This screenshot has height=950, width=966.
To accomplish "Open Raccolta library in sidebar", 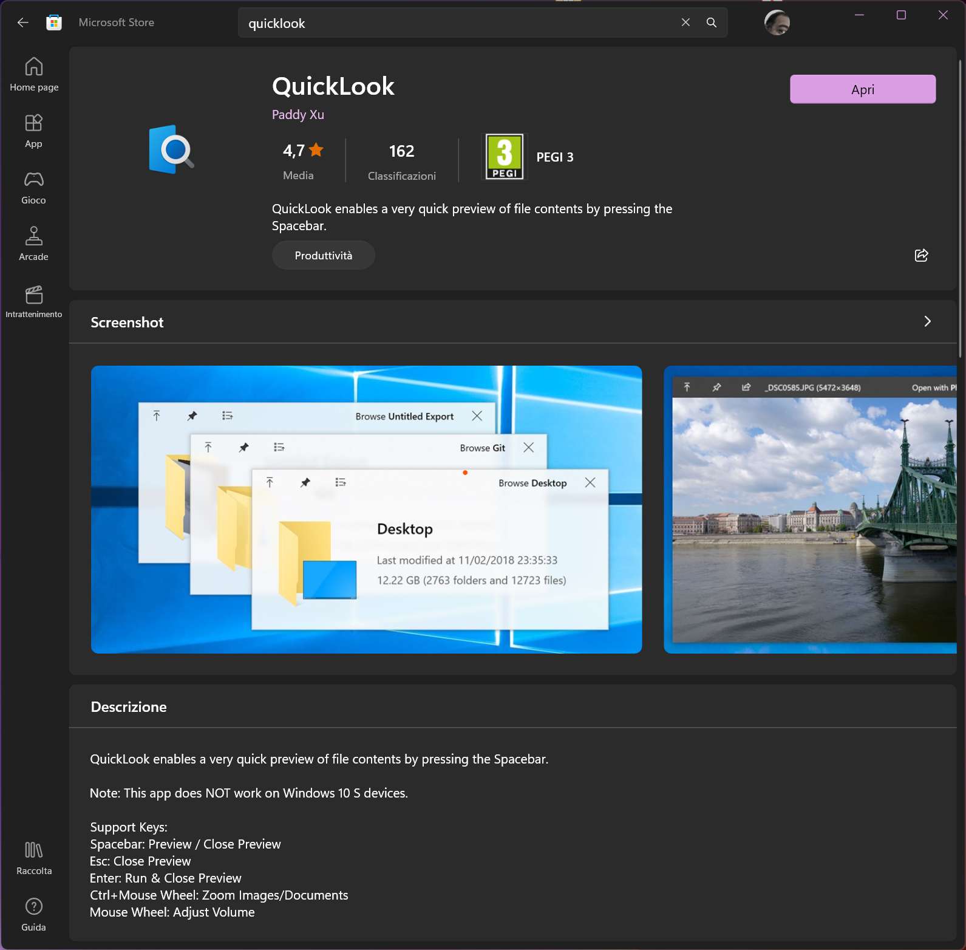I will coord(34,858).
